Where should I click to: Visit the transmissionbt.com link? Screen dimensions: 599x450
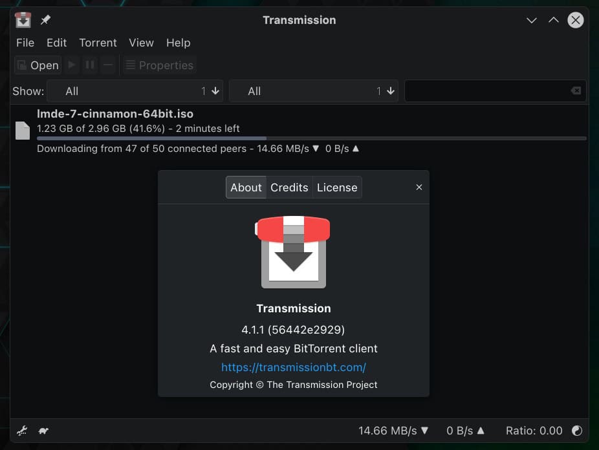coord(294,367)
